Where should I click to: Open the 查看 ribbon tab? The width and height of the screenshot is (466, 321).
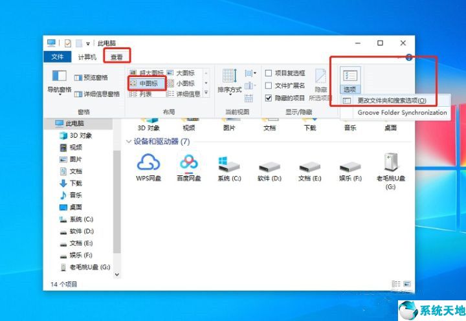pyautogui.click(x=116, y=57)
